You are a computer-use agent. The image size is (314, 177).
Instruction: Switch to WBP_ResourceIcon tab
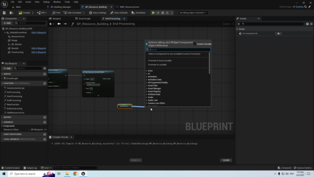[x=130, y=7]
